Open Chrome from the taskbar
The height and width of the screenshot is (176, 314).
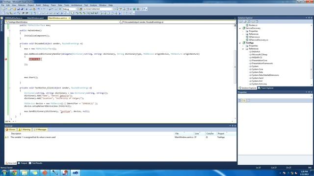tap(14, 173)
